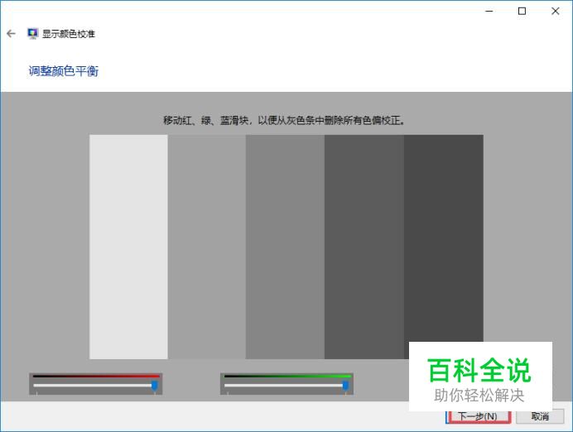Click the middle gray bar sample

pos(285,247)
